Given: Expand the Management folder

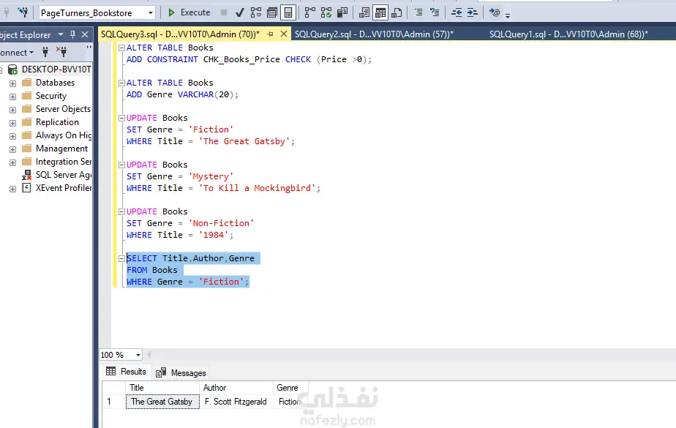Looking at the screenshot, I should point(12,149).
